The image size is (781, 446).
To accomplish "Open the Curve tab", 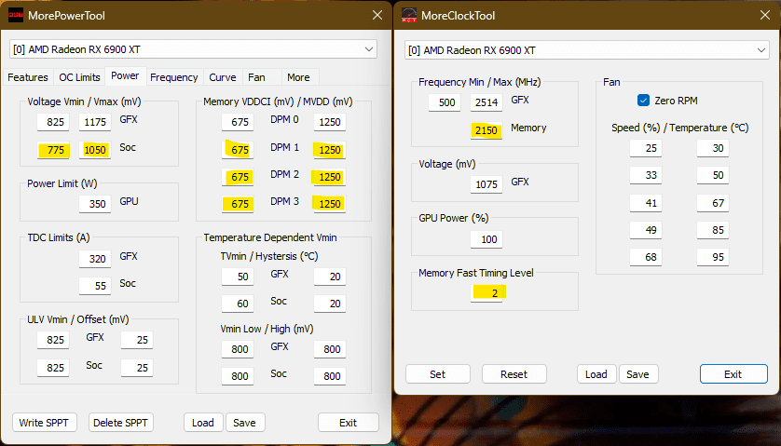I will pos(222,77).
